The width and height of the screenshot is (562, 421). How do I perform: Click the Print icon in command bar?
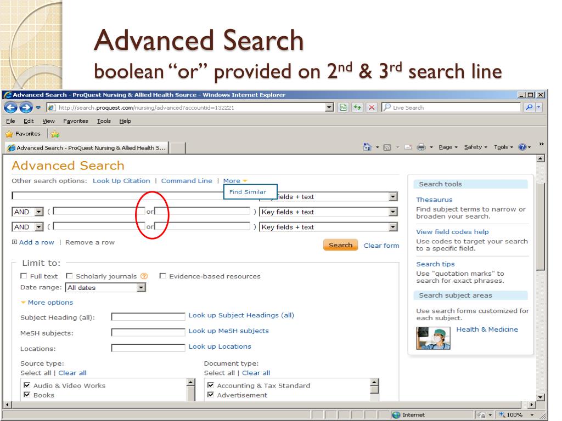click(421, 147)
